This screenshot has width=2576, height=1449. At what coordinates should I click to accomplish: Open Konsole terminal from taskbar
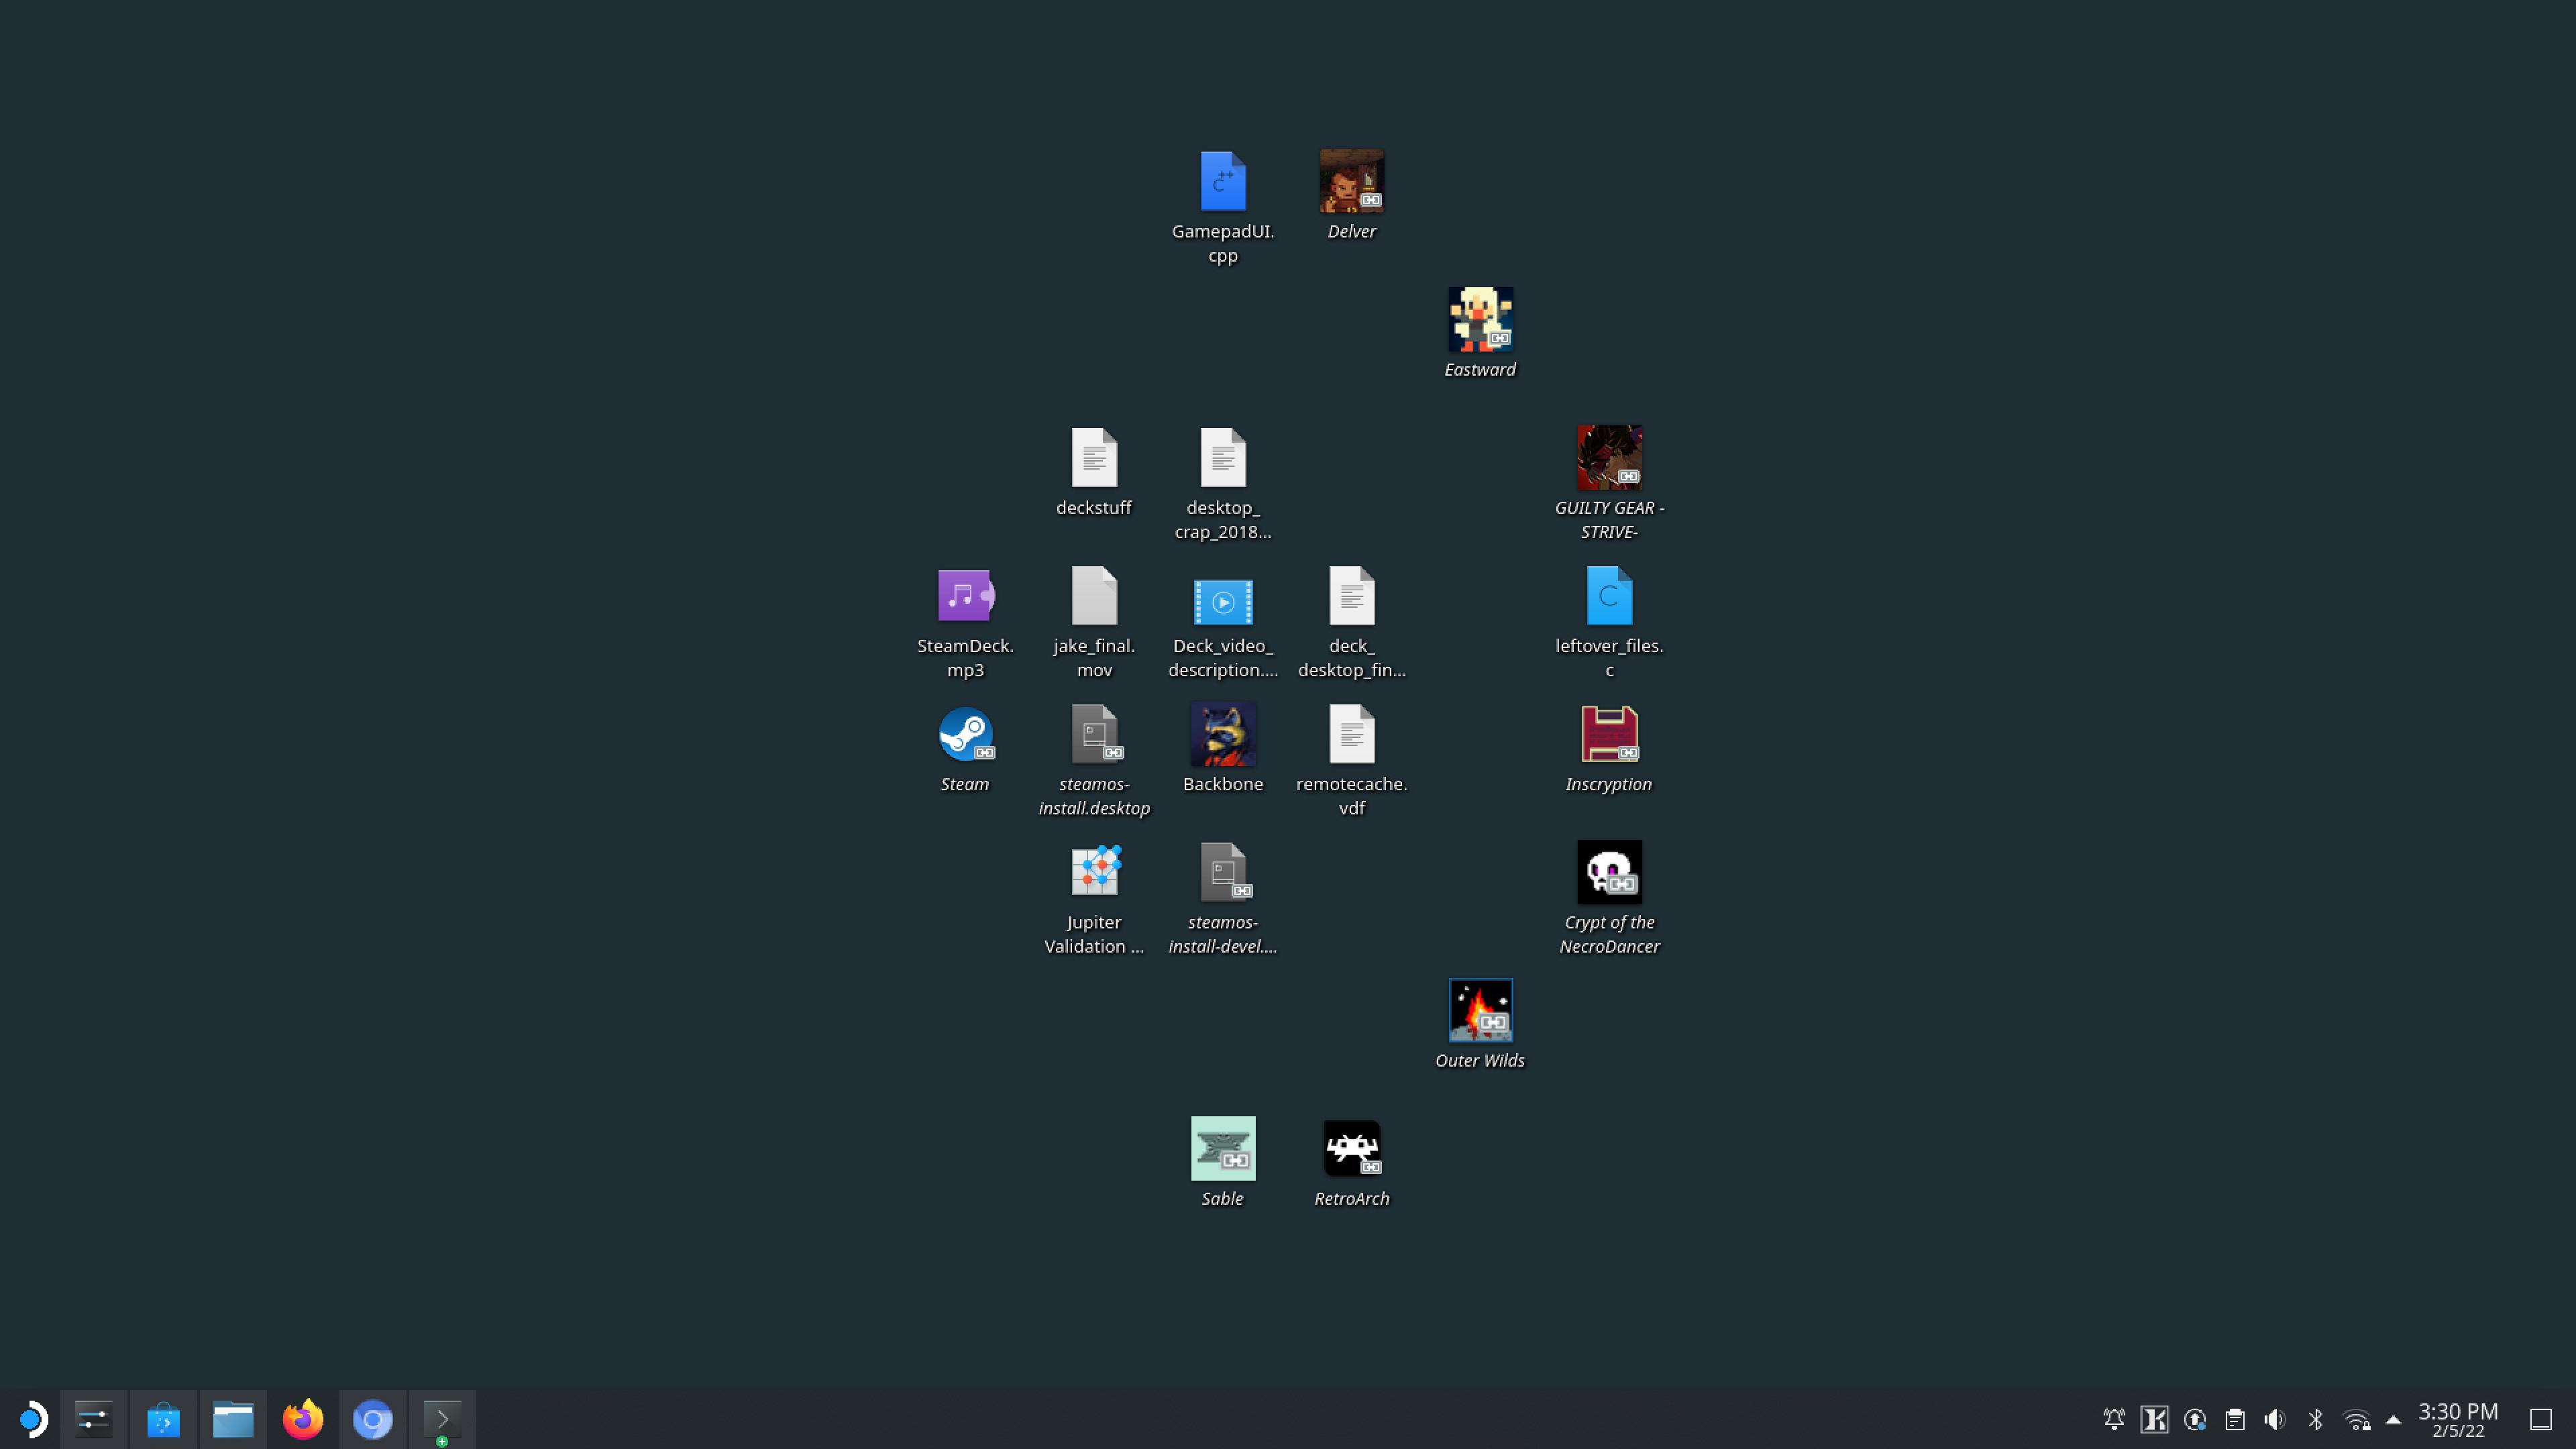pos(442,1419)
